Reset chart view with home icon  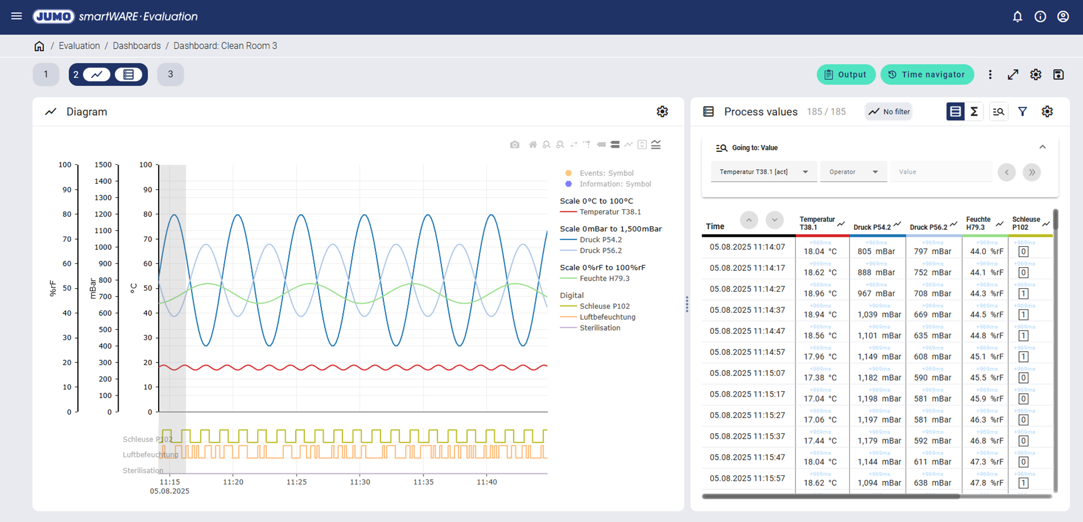[533, 145]
